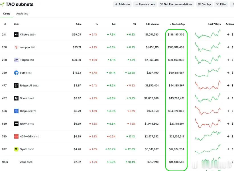The width and height of the screenshot is (234, 171).
Task: Click the Targon SN4 coin icon
Action: 16,60
